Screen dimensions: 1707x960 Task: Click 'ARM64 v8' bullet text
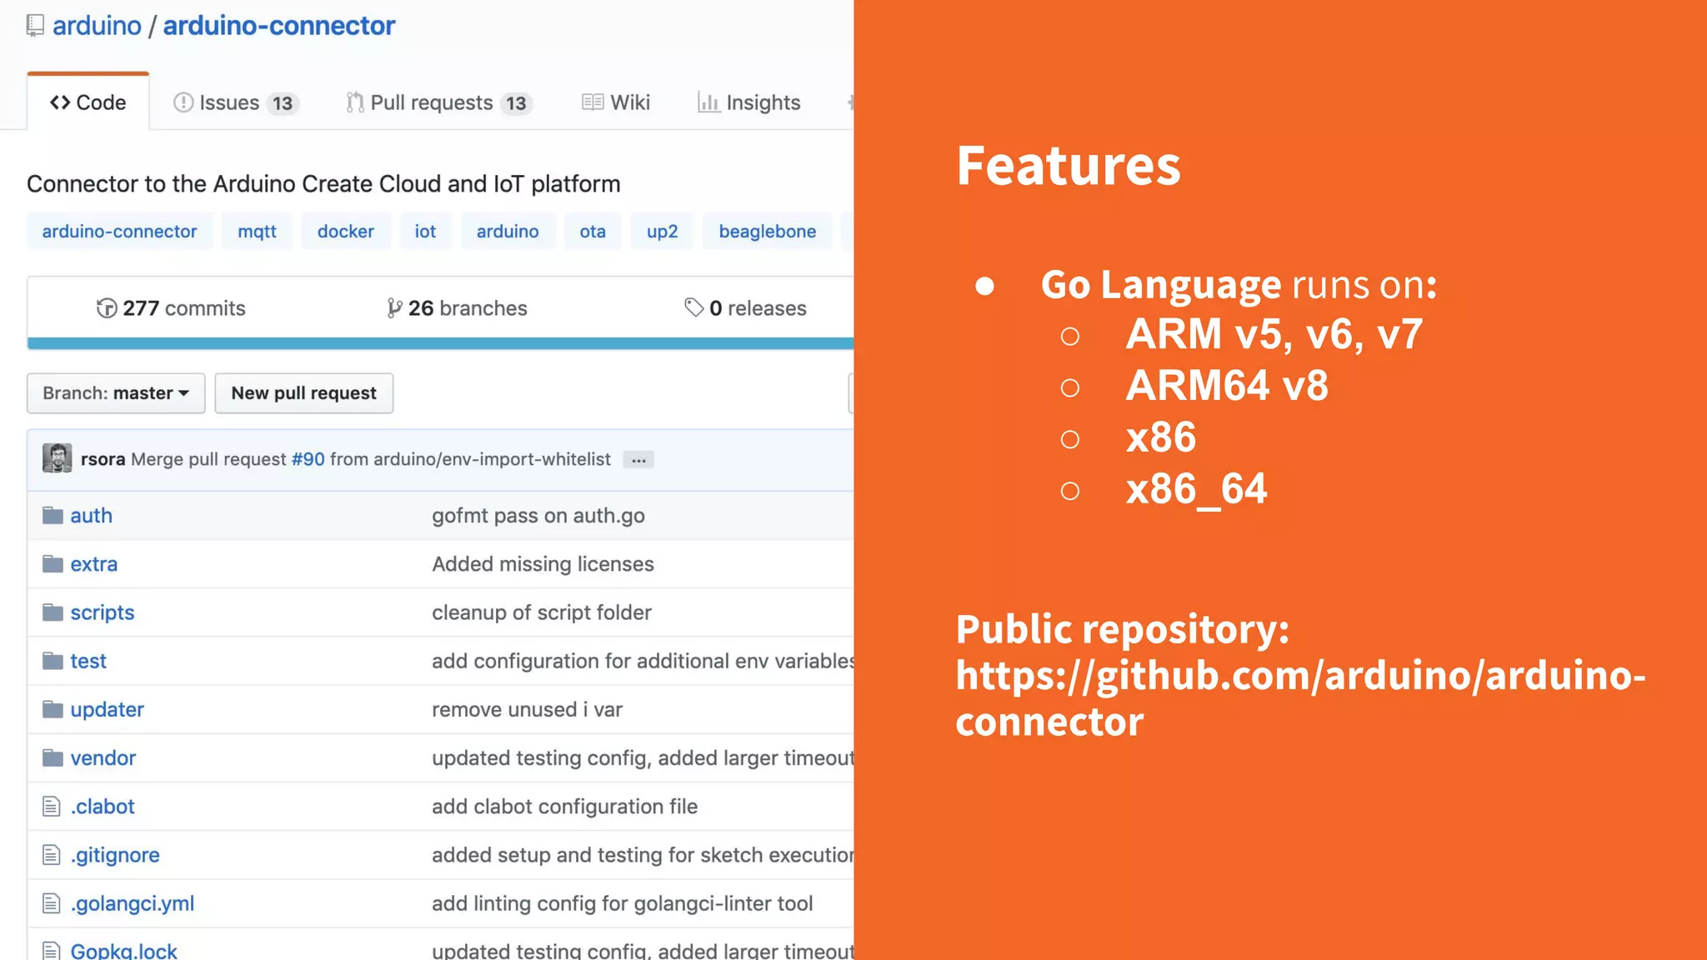click(x=1227, y=385)
